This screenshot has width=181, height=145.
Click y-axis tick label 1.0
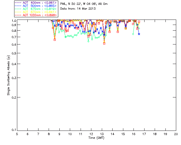point(14,21)
